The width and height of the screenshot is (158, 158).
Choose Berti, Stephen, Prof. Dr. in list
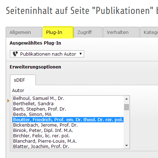pyautogui.click(x=68, y=109)
